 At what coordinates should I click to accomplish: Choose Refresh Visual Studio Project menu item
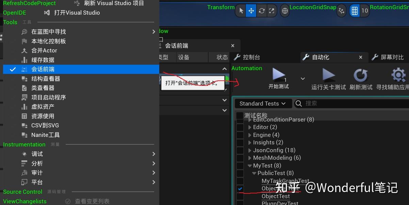(109, 3)
